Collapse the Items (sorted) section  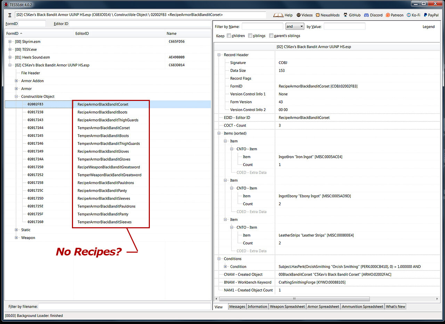219,133
